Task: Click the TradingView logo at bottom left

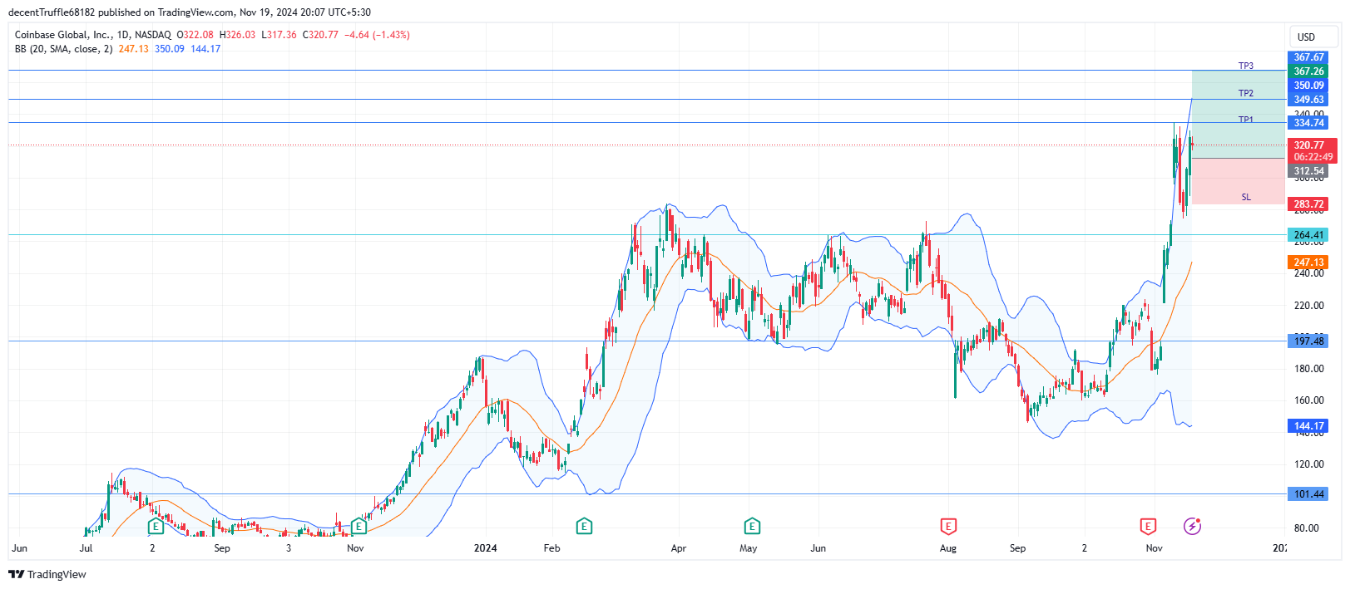Action: coord(47,574)
